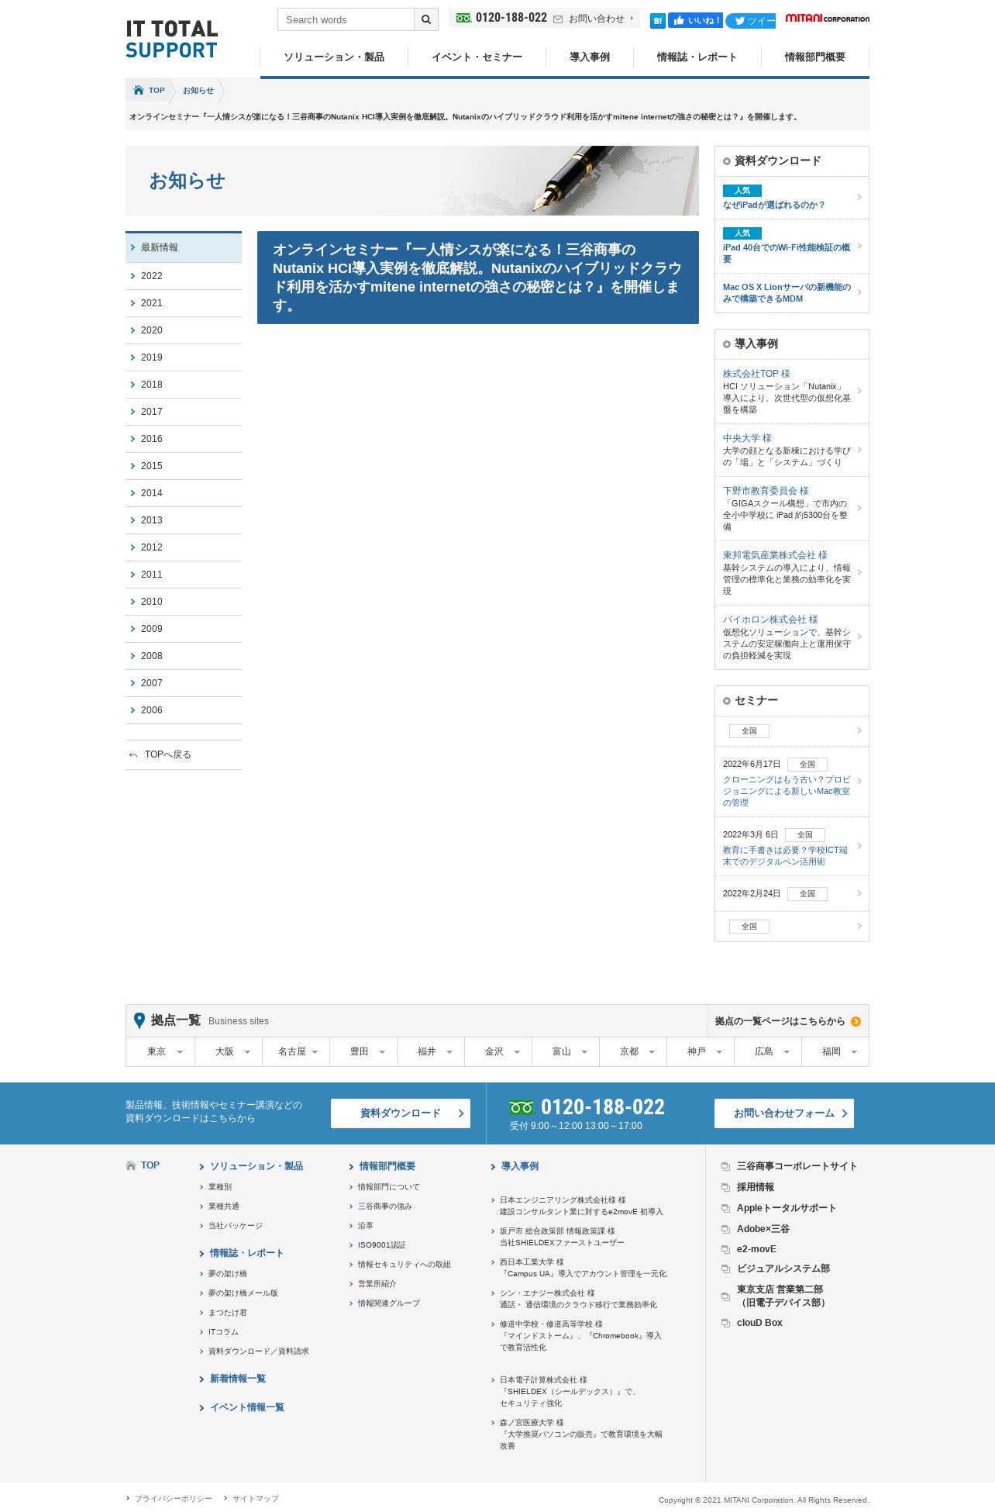Click the 資料ダウンロード button in blue banner
The width and height of the screenshot is (995, 1512).
click(401, 1113)
